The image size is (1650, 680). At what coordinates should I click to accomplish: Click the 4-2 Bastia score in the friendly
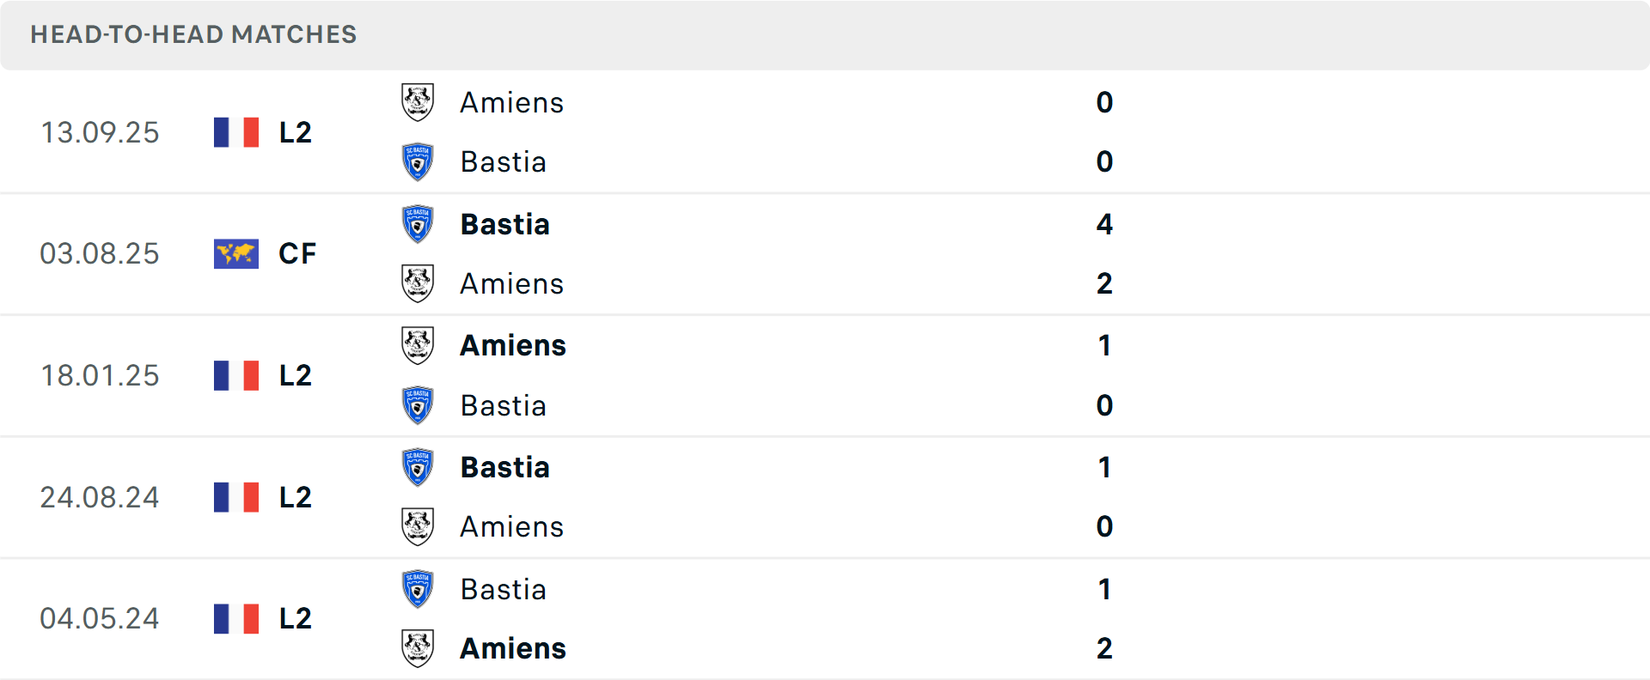[x=1105, y=224]
